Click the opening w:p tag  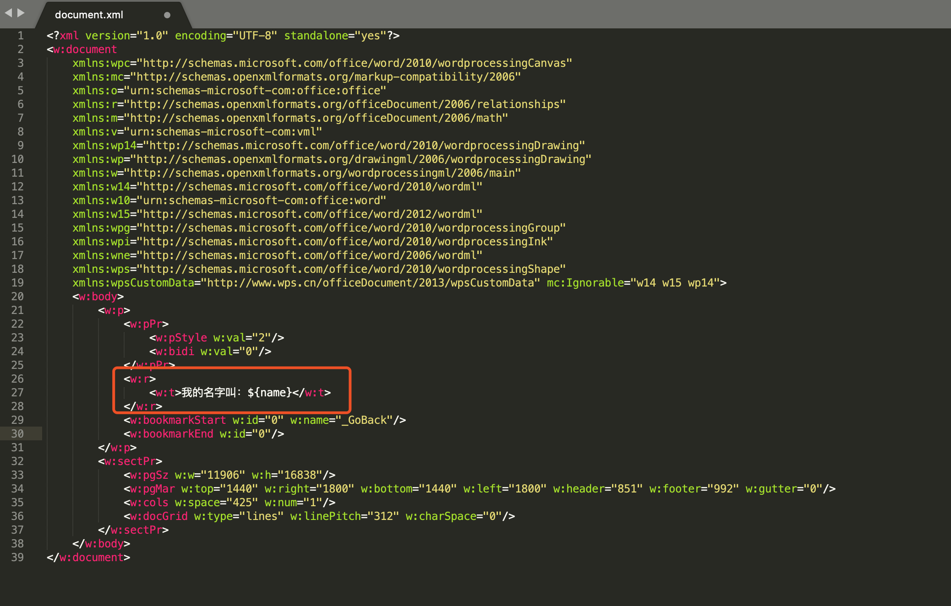(x=114, y=310)
